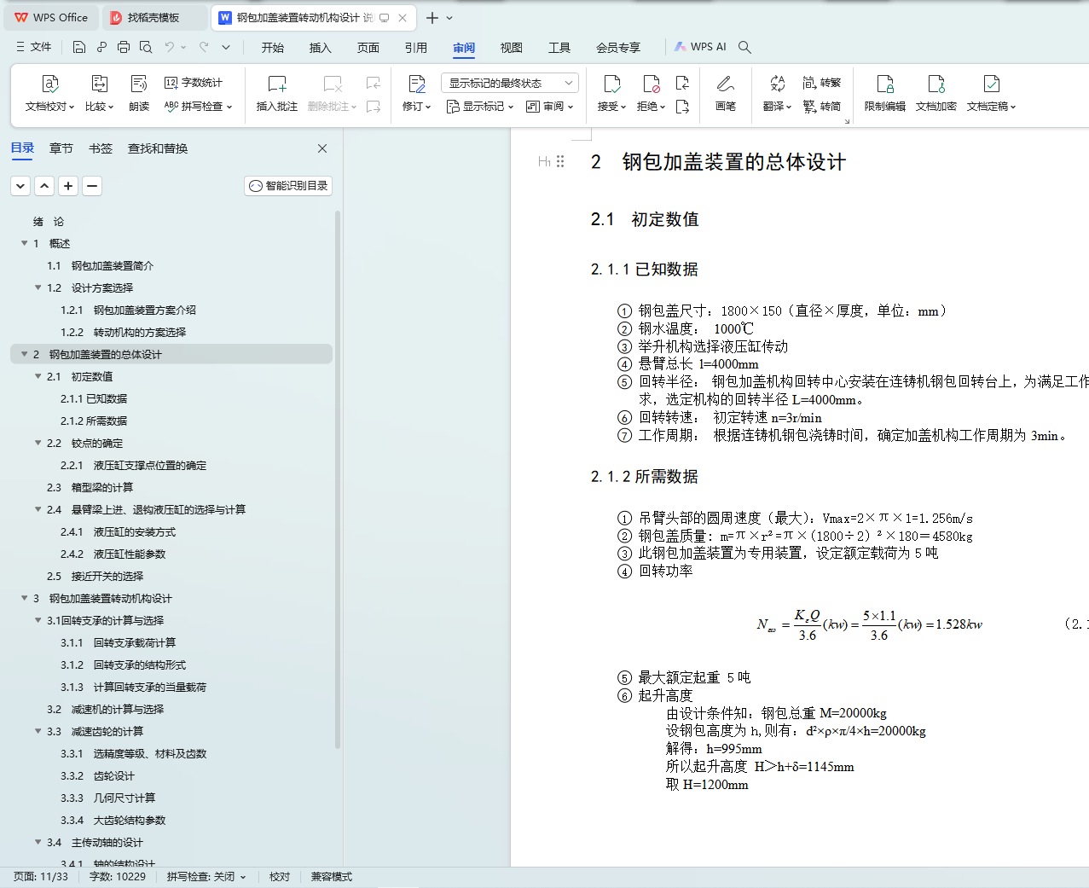The image size is (1089, 888).
Task: Convert text with 转繁
Action: point(822,83)
